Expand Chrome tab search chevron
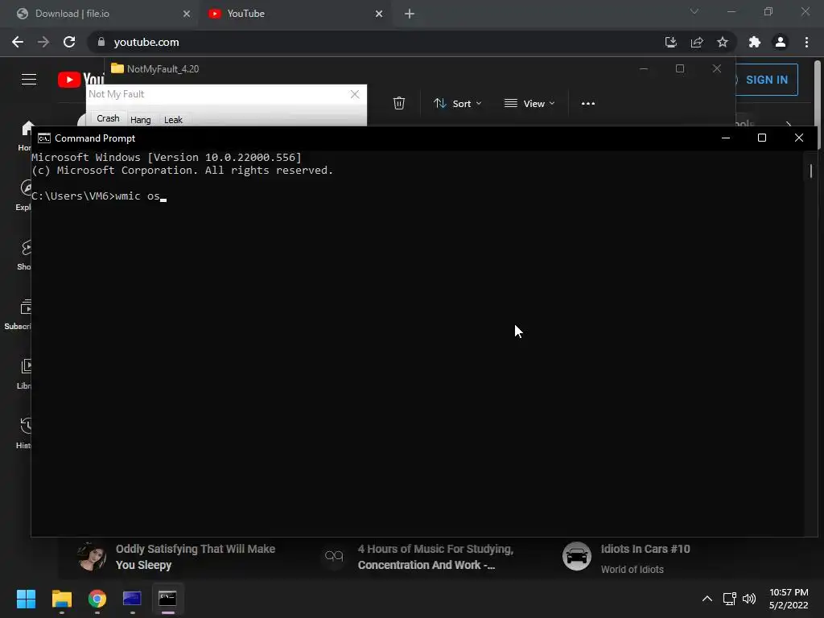Screen dimensions: 824x618 [694, 11]
